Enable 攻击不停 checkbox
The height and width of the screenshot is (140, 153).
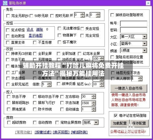tap(9, 97)
